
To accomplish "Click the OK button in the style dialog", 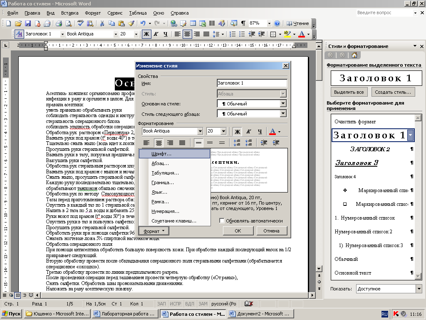I will tap(238, 231).
